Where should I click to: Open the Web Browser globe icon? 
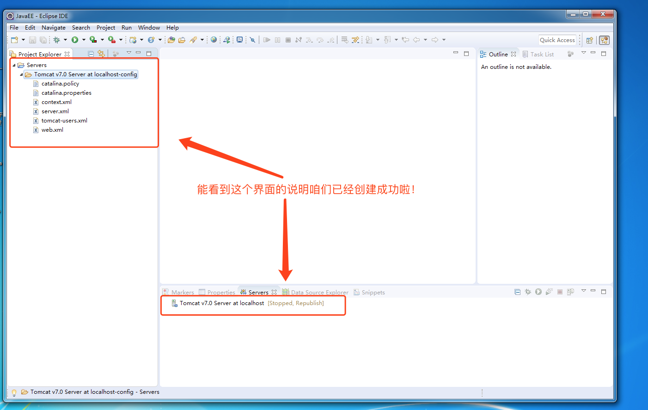coord(214,40)
